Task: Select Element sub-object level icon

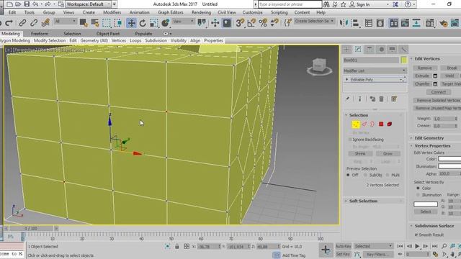Action: click(390, 124)
